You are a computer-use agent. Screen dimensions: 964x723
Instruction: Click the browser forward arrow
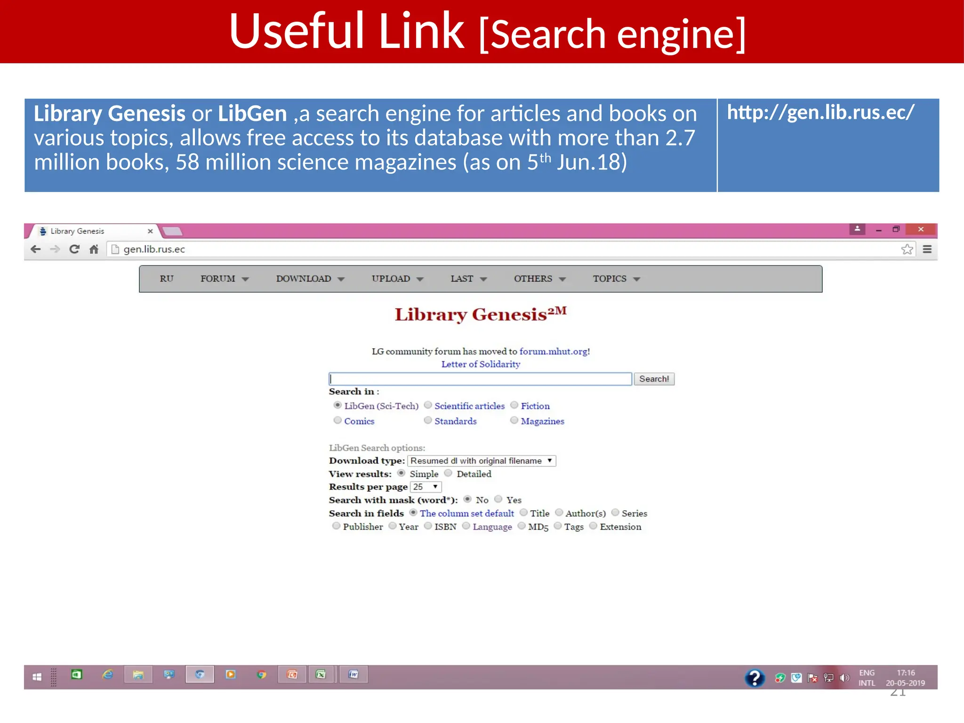pyautogui.click(x=55, y=249)
